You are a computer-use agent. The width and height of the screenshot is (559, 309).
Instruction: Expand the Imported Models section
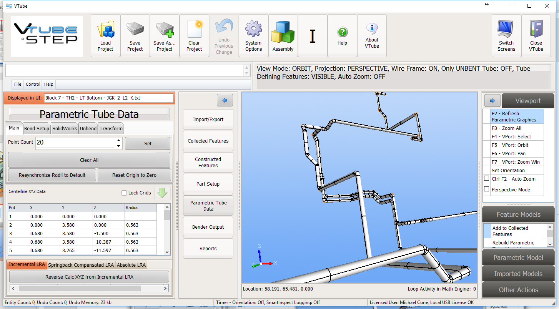(x=518, y=274)
